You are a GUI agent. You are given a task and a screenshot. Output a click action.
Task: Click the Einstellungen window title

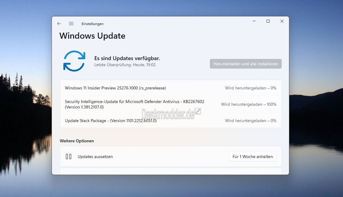point(92,24)
